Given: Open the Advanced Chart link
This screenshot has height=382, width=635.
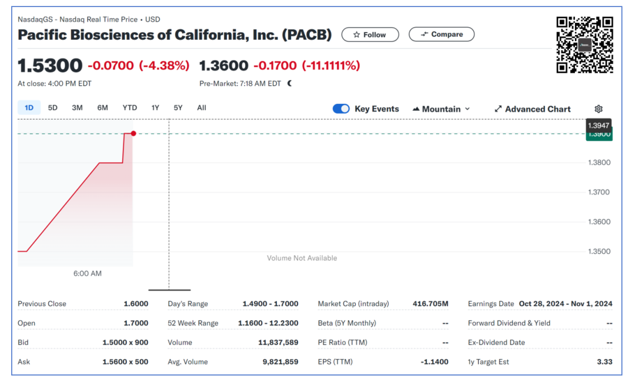Looking at the screenshot, I should coord(533,109).
